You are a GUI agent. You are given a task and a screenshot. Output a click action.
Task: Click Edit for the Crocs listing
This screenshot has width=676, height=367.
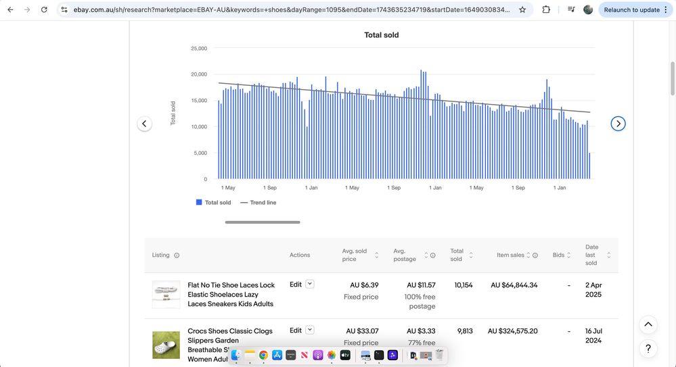295,331
